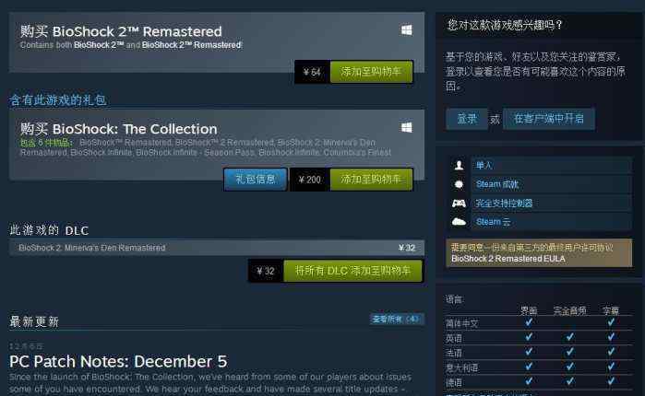The height and width of the screenshot is (396, 645).
Task: Click the open in client button
Action: coord(549,119)
